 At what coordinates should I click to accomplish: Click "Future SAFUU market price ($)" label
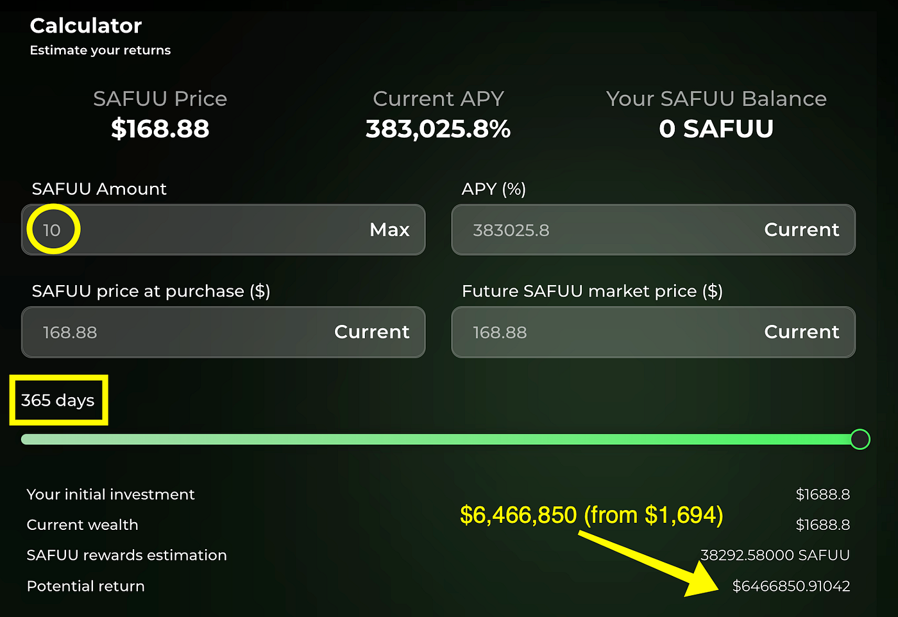(592, 292)
